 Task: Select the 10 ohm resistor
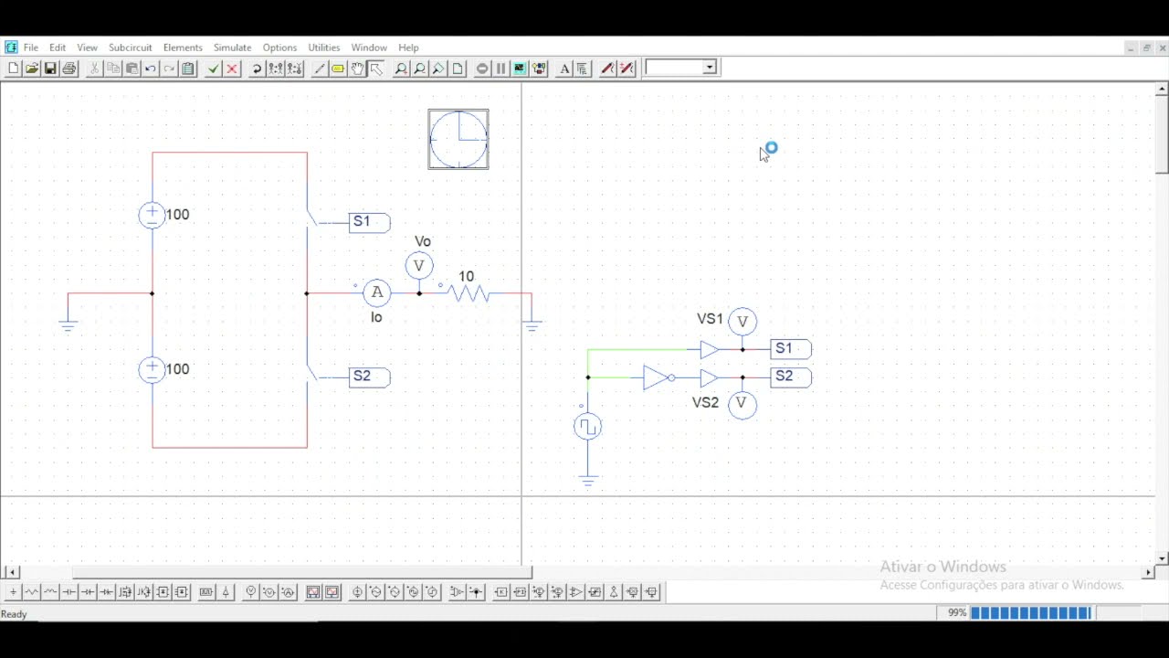click(x=469, y=293)
